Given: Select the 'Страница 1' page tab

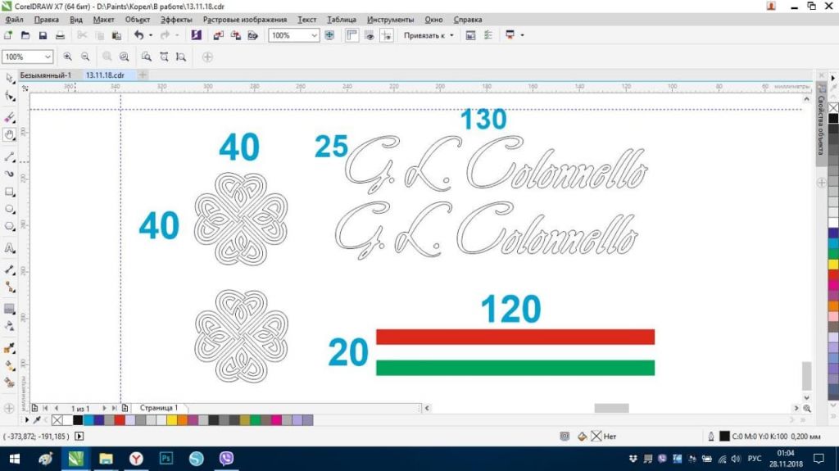Looking at the screenshot, I should 158,407.
